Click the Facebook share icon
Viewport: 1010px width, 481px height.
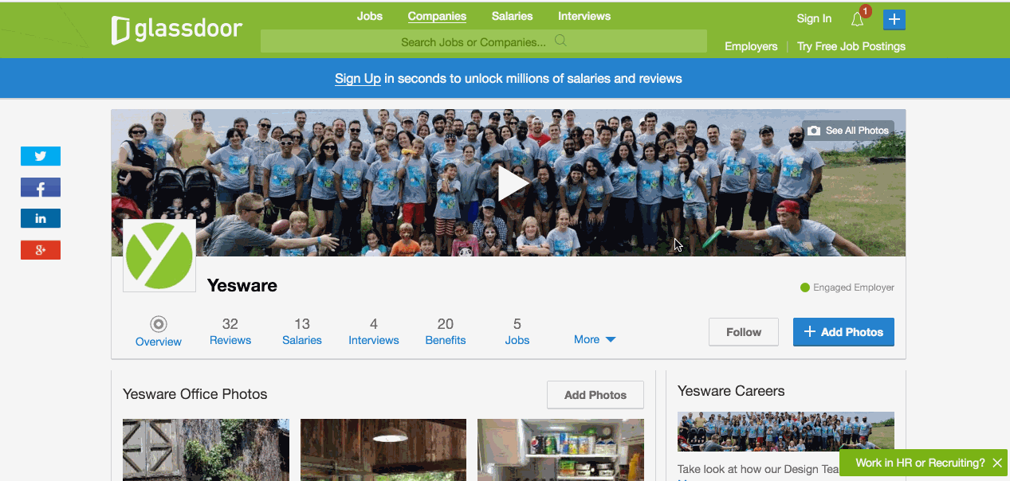pos(41,188)
